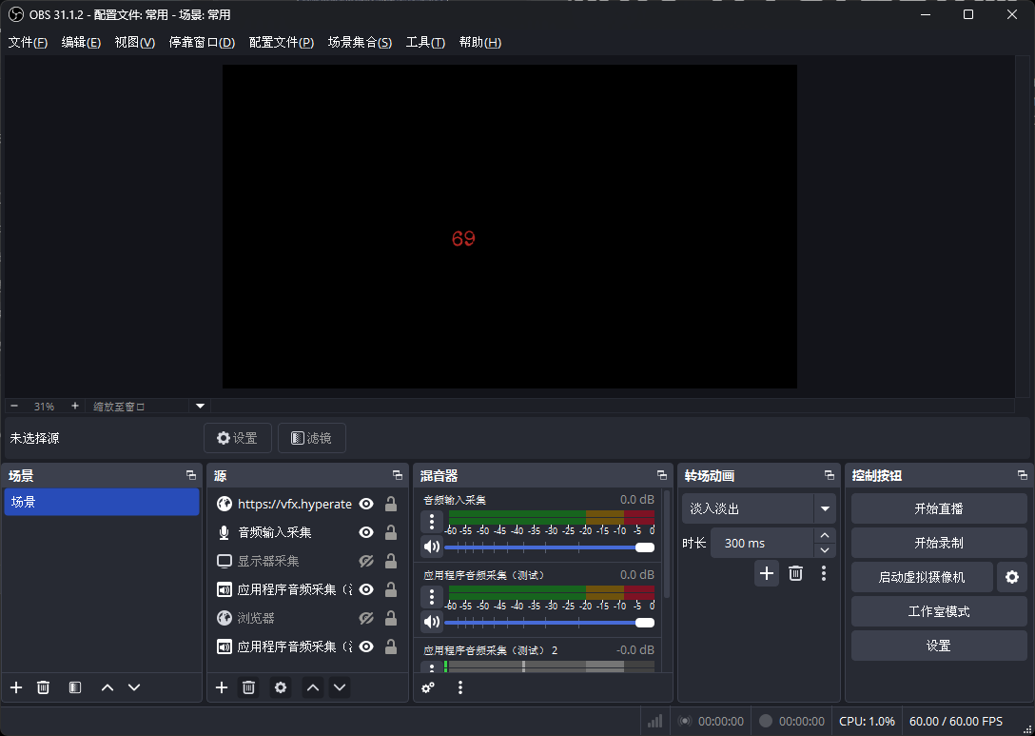Open virtual camera settings gear
1035x736 pixels.
tap(1011, 577)
